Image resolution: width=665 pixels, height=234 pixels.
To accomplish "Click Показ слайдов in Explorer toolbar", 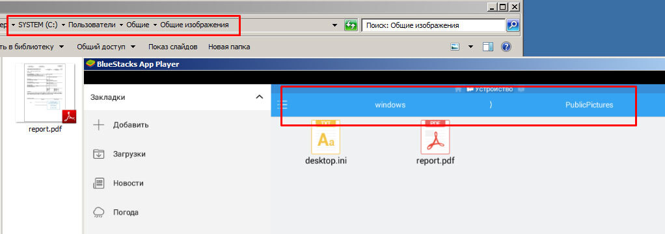I will (x=172, y=47).
